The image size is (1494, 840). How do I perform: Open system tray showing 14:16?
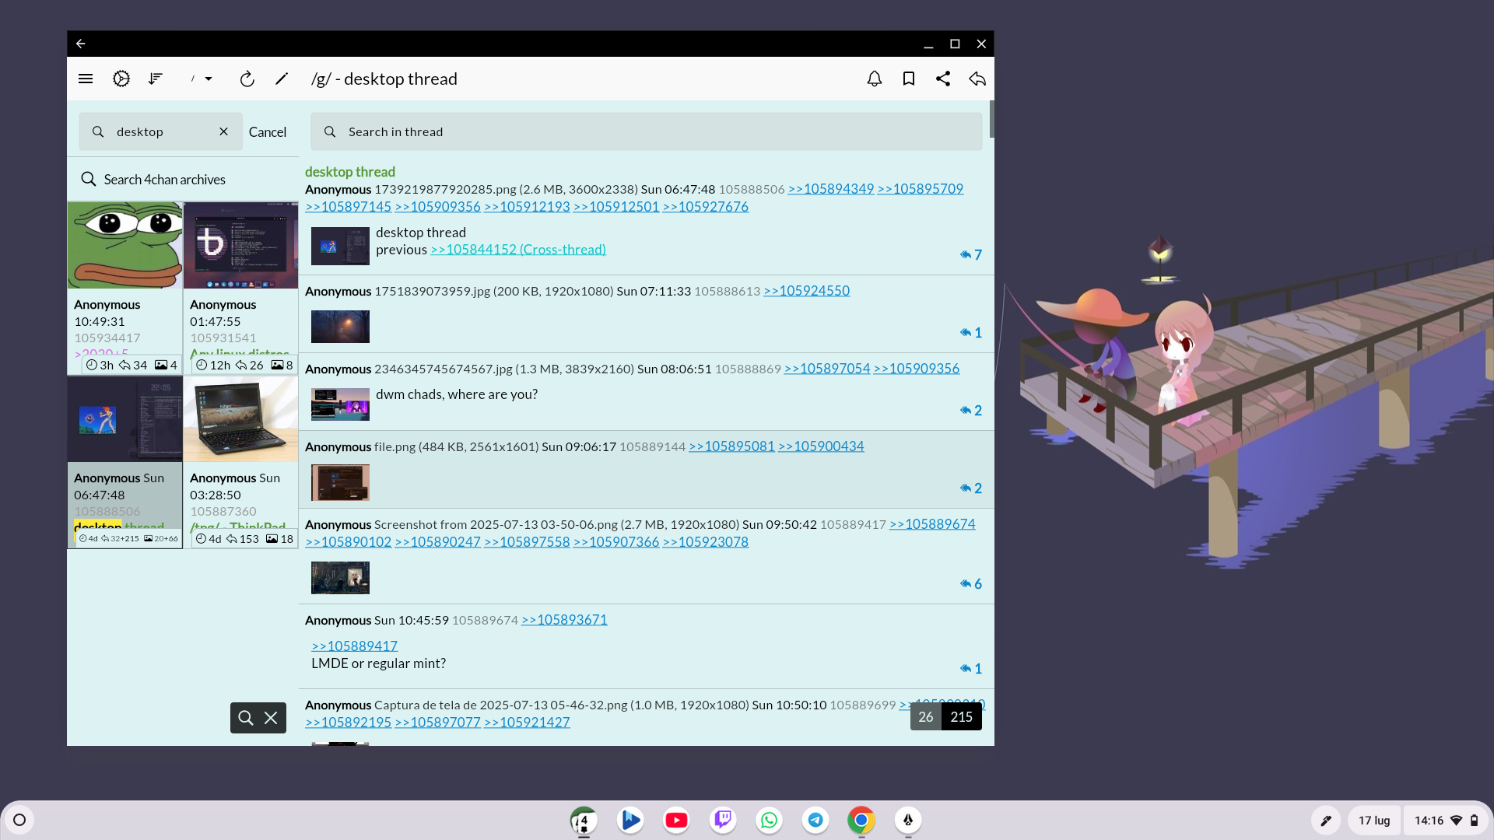click(x=1446, y=820)
